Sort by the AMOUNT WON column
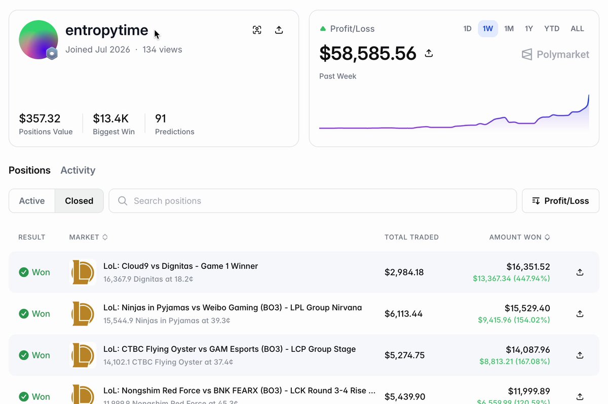The height and width of the screenshot is (404, 608). [x=519, y=237]
